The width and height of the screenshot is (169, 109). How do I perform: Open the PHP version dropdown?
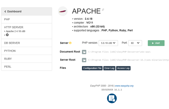pyautogui.click(x=108, y=43)
